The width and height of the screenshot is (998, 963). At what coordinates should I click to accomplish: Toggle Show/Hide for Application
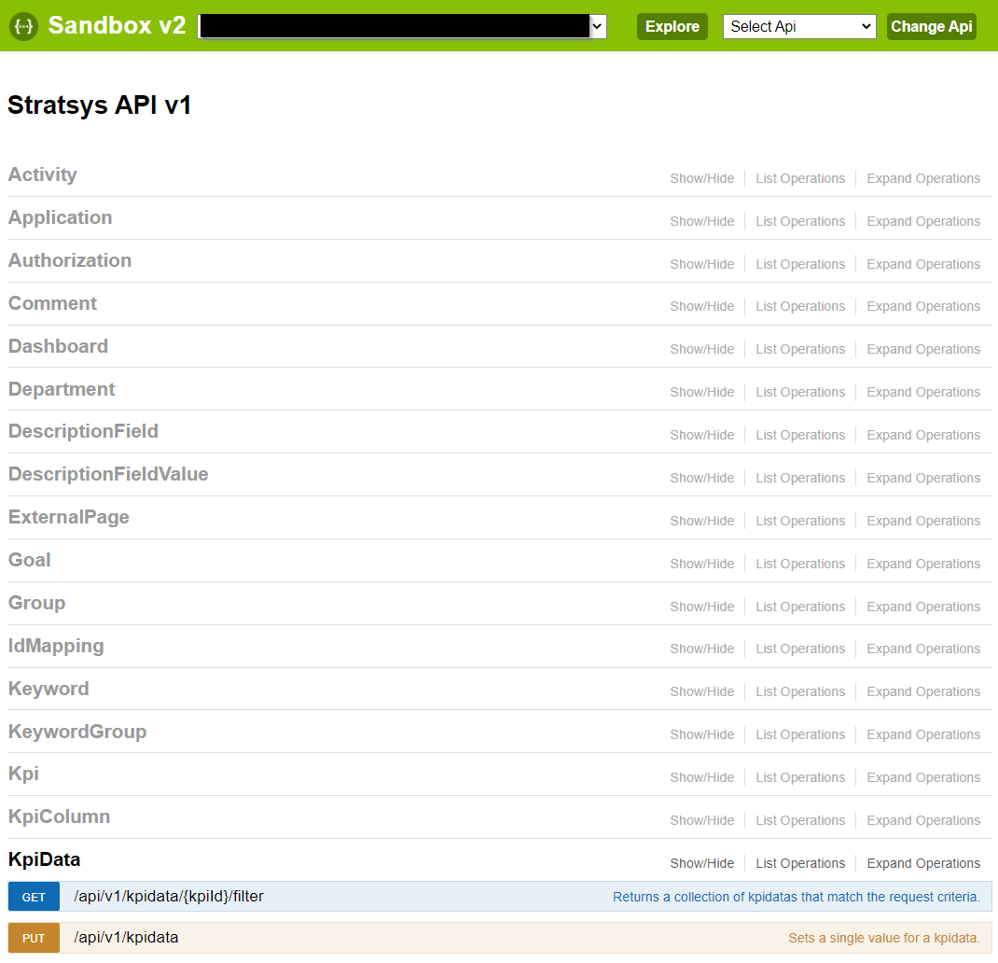701,221
